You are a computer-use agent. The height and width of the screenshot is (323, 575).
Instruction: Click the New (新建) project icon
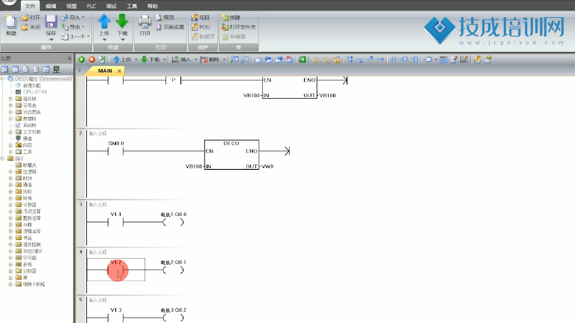11,22
